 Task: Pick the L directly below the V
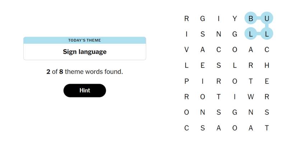187,65
